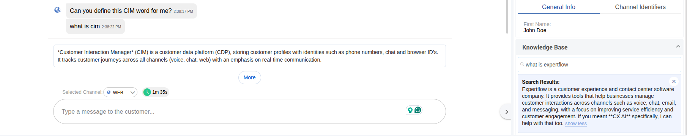
Task: Click the Knowledge Base search field
Action: (x=599, y=65)
